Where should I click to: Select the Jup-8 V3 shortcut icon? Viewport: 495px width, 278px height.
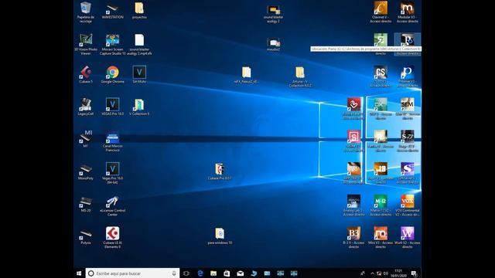click(x=381, y=173)
